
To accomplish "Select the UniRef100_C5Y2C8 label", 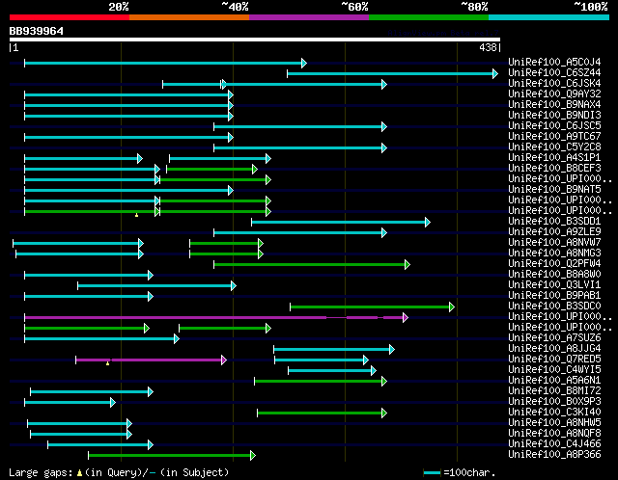I will (554, 147).
